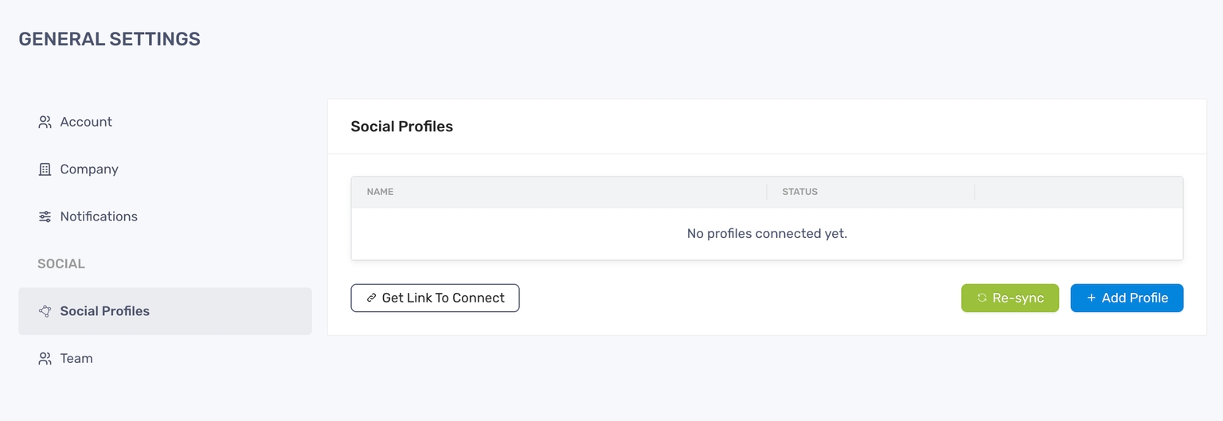Click the Social Profiles sidebar icon
Viewport: 1223px width, 421px height.
(x=45, y=311)
